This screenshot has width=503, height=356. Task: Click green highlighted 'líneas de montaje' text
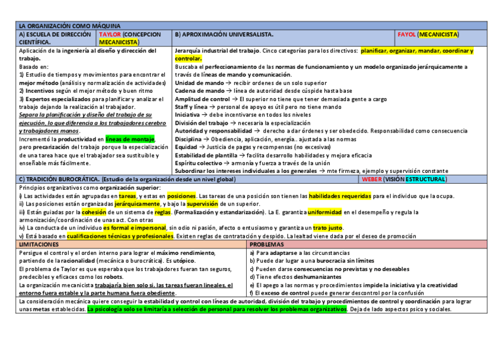pos(134,139)
